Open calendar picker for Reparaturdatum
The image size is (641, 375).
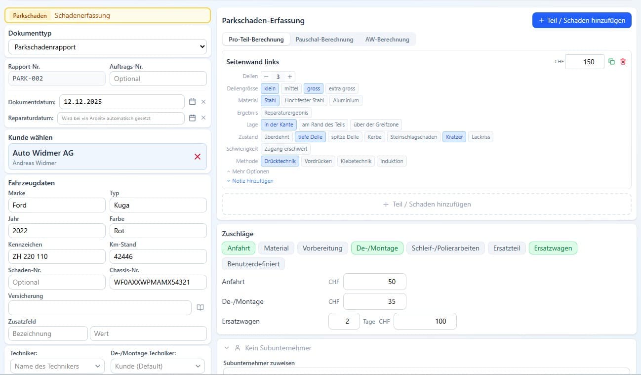193,118
